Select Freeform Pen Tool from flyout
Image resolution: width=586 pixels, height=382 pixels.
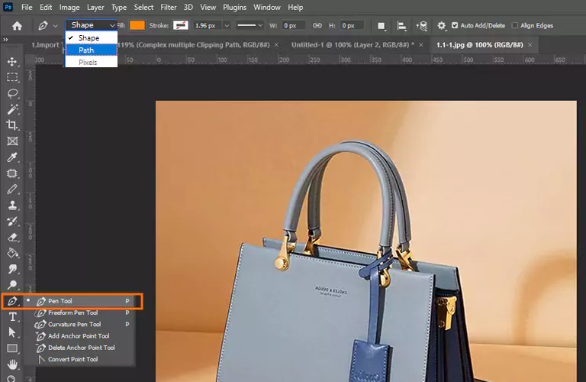point(72,312)
